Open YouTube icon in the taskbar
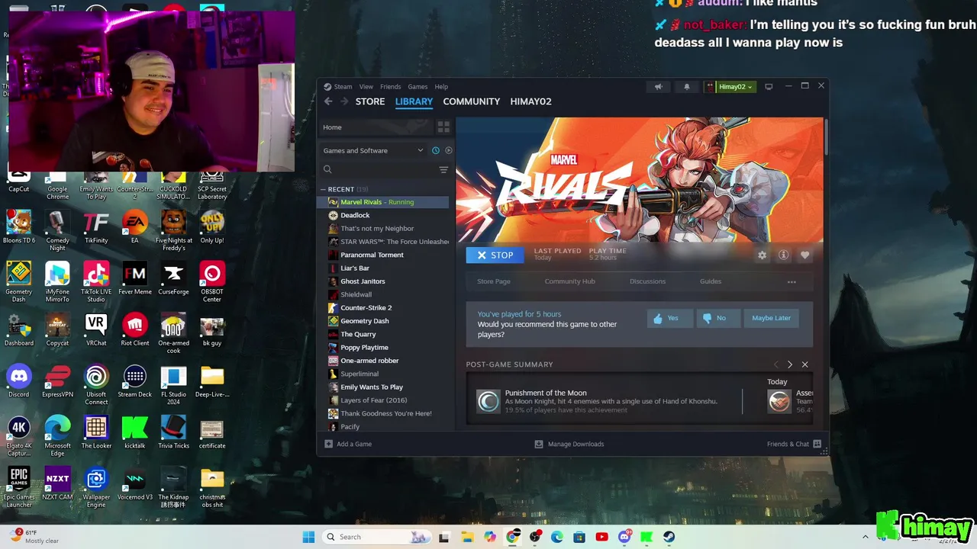This screenshot has width=977, height=549. tap(601, 537)
